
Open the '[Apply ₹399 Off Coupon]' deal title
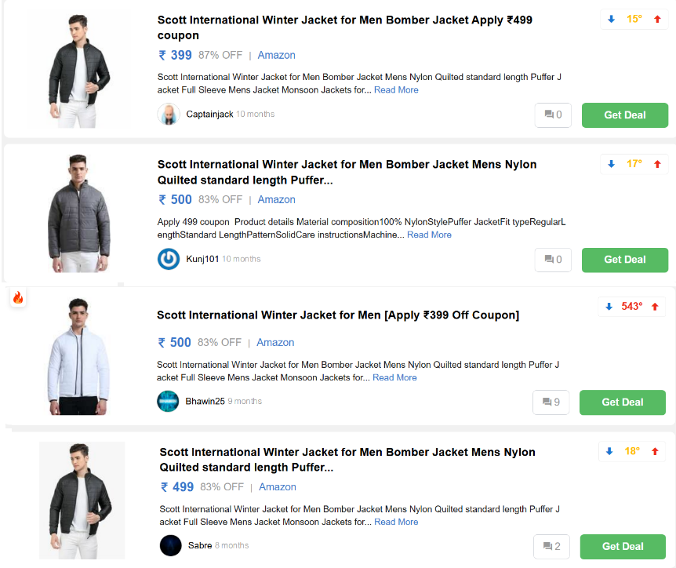click(x=337, y=315)
